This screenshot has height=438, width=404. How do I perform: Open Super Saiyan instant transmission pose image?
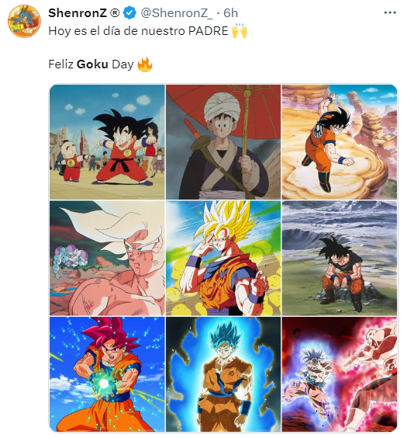pos(223,258)
